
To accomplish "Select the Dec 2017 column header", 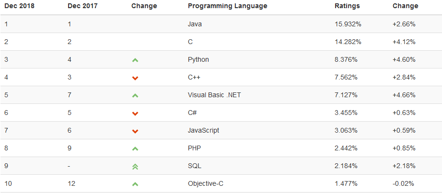I will pos(82,6).
